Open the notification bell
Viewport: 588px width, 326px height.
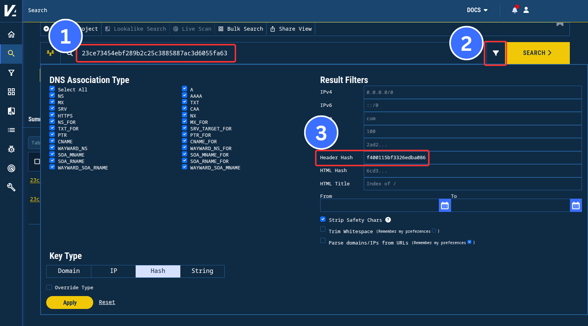click(514, 10)
